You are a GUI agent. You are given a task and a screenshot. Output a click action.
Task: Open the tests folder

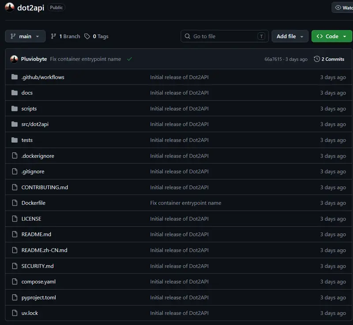27,140
